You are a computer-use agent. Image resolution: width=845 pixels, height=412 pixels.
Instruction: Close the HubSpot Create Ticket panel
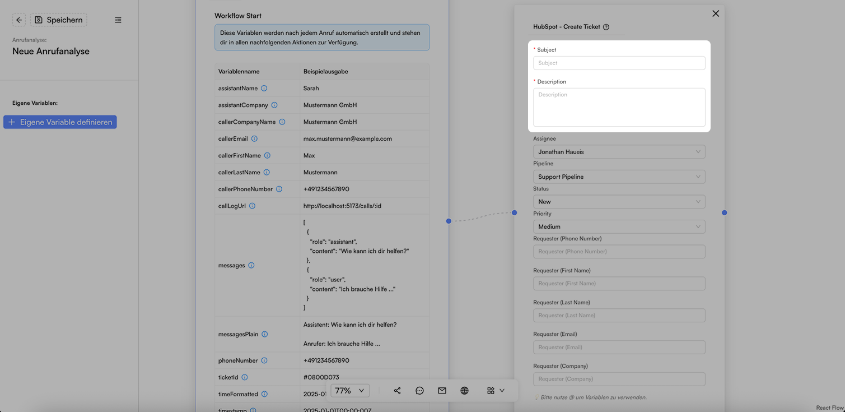click(716, 13)
